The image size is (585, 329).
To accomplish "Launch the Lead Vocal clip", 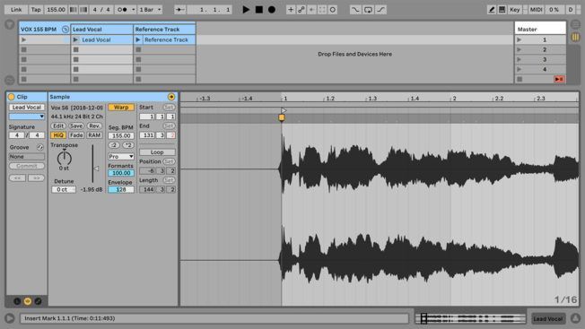I will [75, 39].
